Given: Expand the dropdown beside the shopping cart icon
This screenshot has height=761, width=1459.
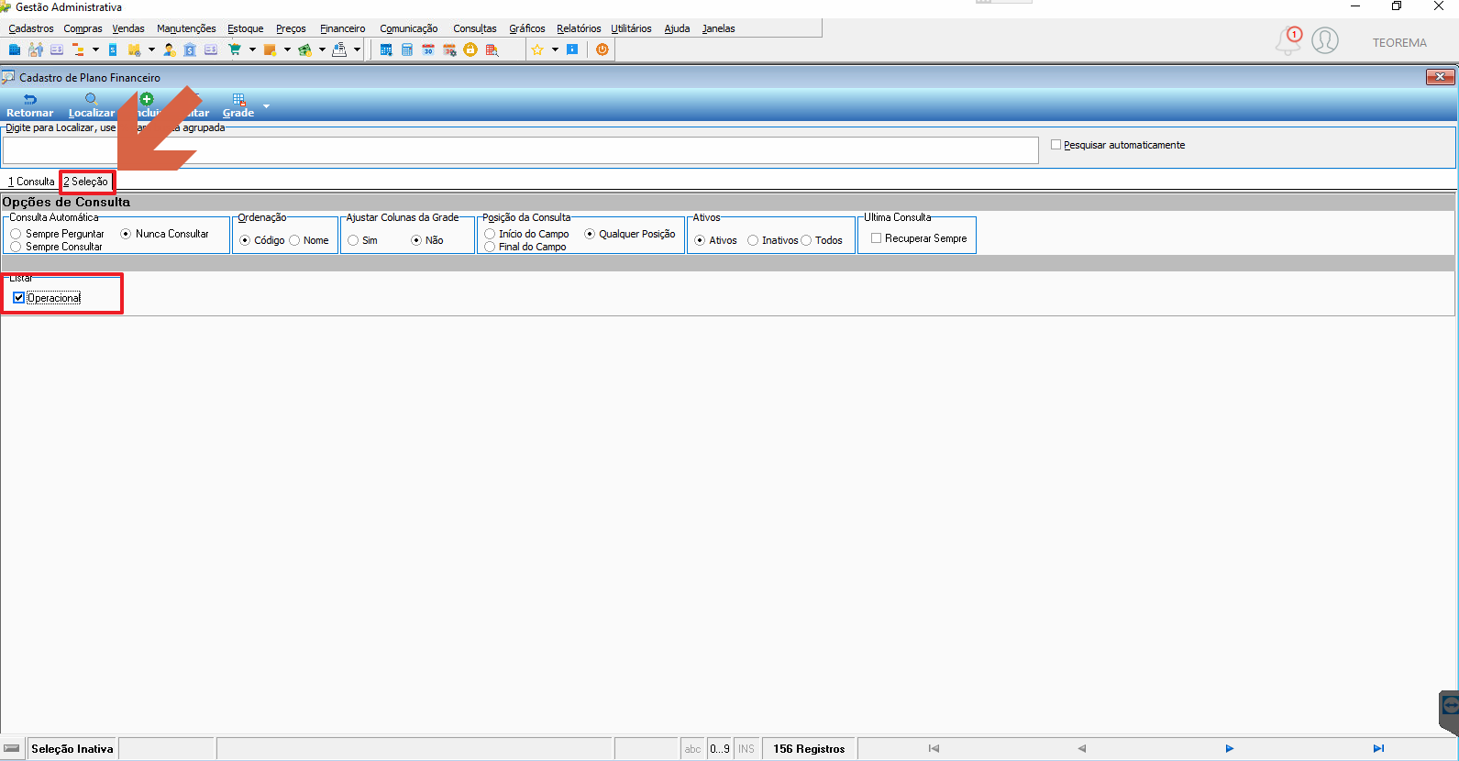Looking at the screenshot, I should pyautogui.click(x=252, y=50).
